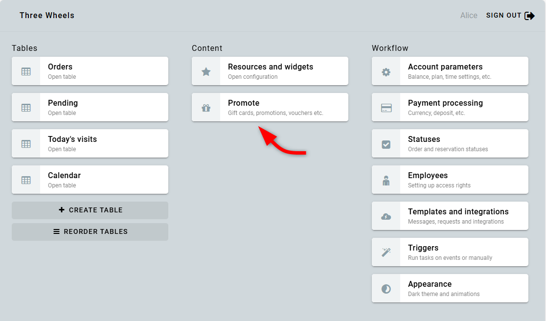Click the magic wand Triggers icon

(x=386, y=252)
